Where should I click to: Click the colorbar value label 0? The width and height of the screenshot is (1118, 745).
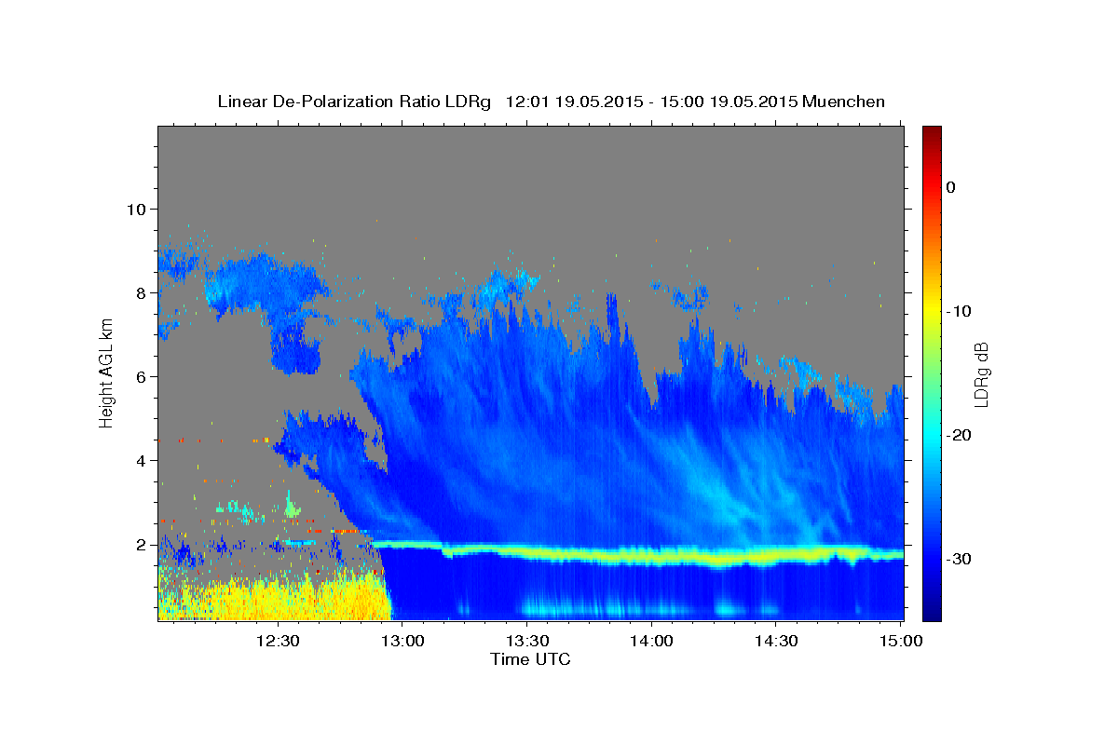[950, 187]
